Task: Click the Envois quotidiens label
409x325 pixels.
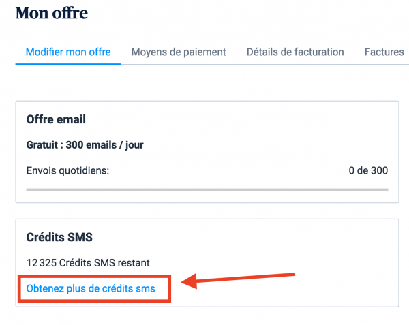Action: [67, 170]
